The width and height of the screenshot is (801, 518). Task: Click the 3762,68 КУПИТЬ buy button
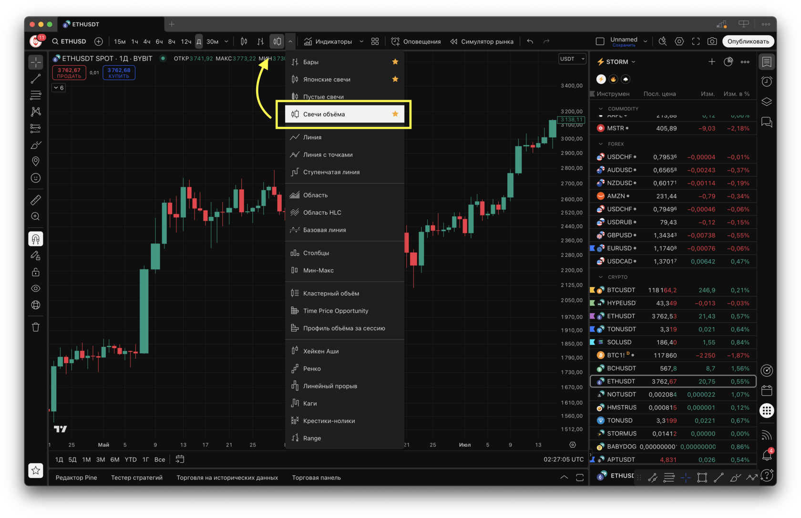tap(119, 72)
